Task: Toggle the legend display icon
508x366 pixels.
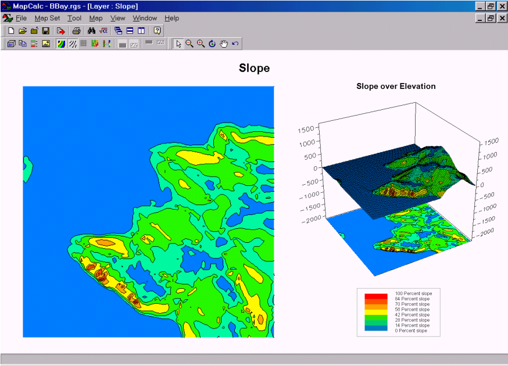Action: click(x=34, y=44)
